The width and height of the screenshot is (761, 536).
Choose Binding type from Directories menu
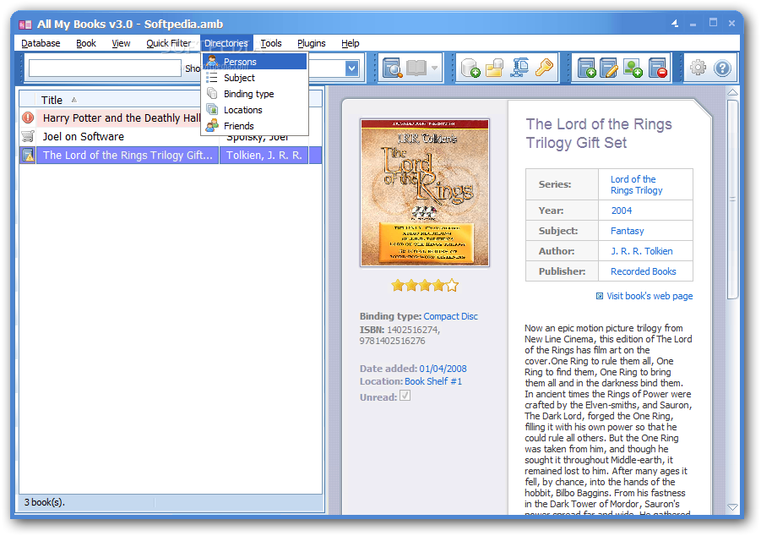click(255, 94)
